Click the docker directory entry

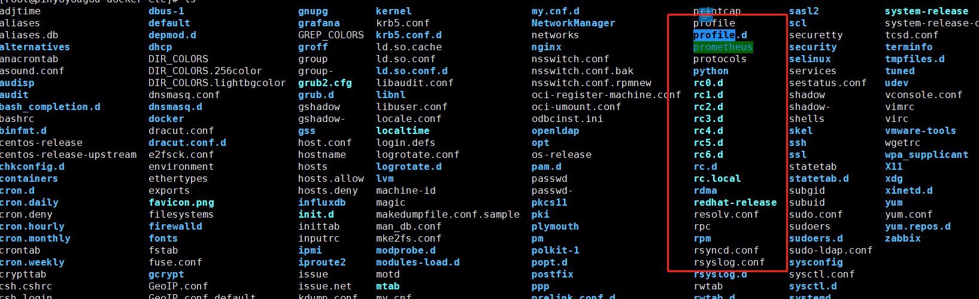coord(166,119)
